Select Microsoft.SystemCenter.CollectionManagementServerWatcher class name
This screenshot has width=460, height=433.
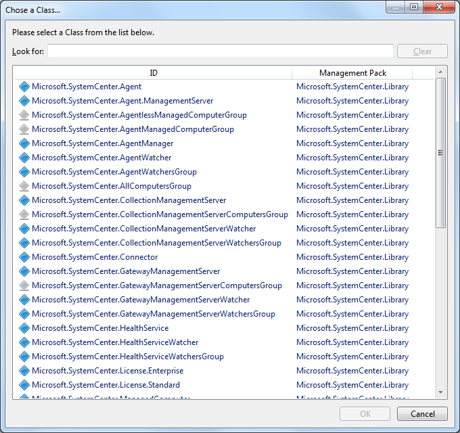[x=143, y=229]
